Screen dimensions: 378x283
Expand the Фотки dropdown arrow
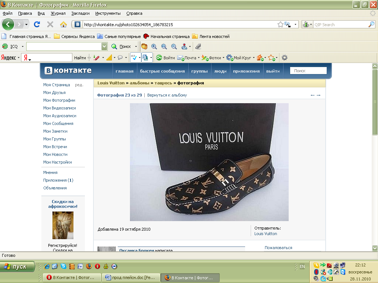(223, 58)
